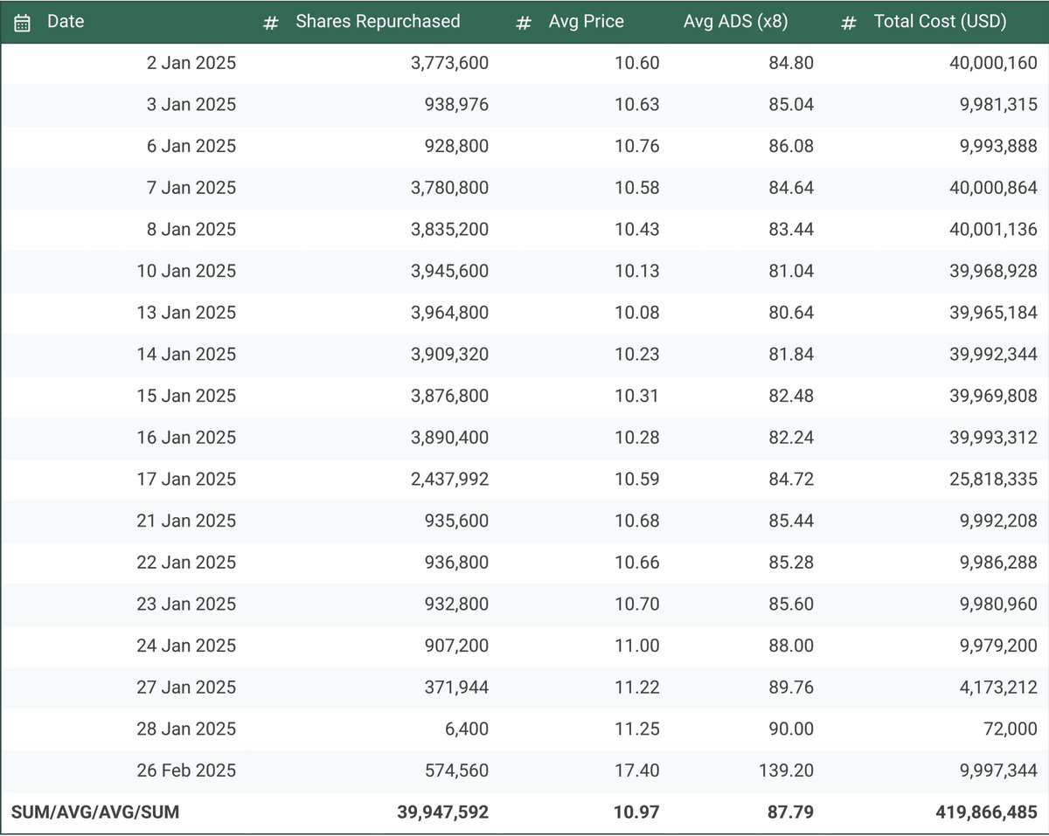This screenshot has width=1049, height=836.
Task: Select the date cell 8 Jan 2025
Action: pos(191,230)
